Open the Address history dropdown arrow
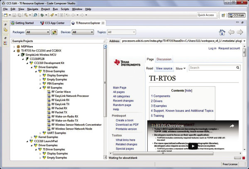The height and width of the screenshot is (169, 249). [244, 41]
